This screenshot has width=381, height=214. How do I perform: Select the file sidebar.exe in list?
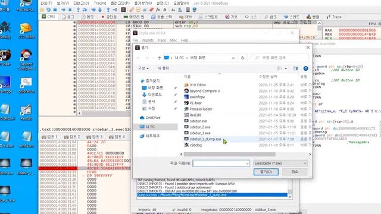198,121
